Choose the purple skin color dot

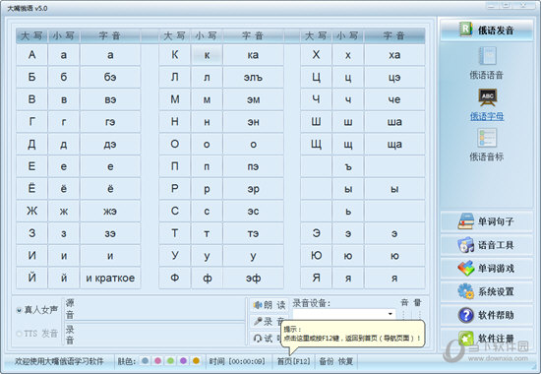183,361
